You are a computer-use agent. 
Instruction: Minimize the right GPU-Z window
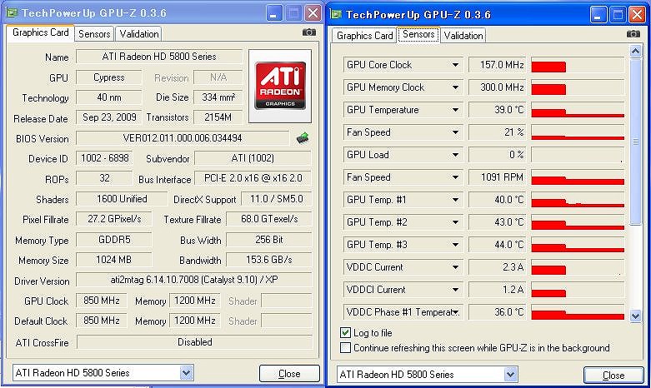[x=598, y=16]
